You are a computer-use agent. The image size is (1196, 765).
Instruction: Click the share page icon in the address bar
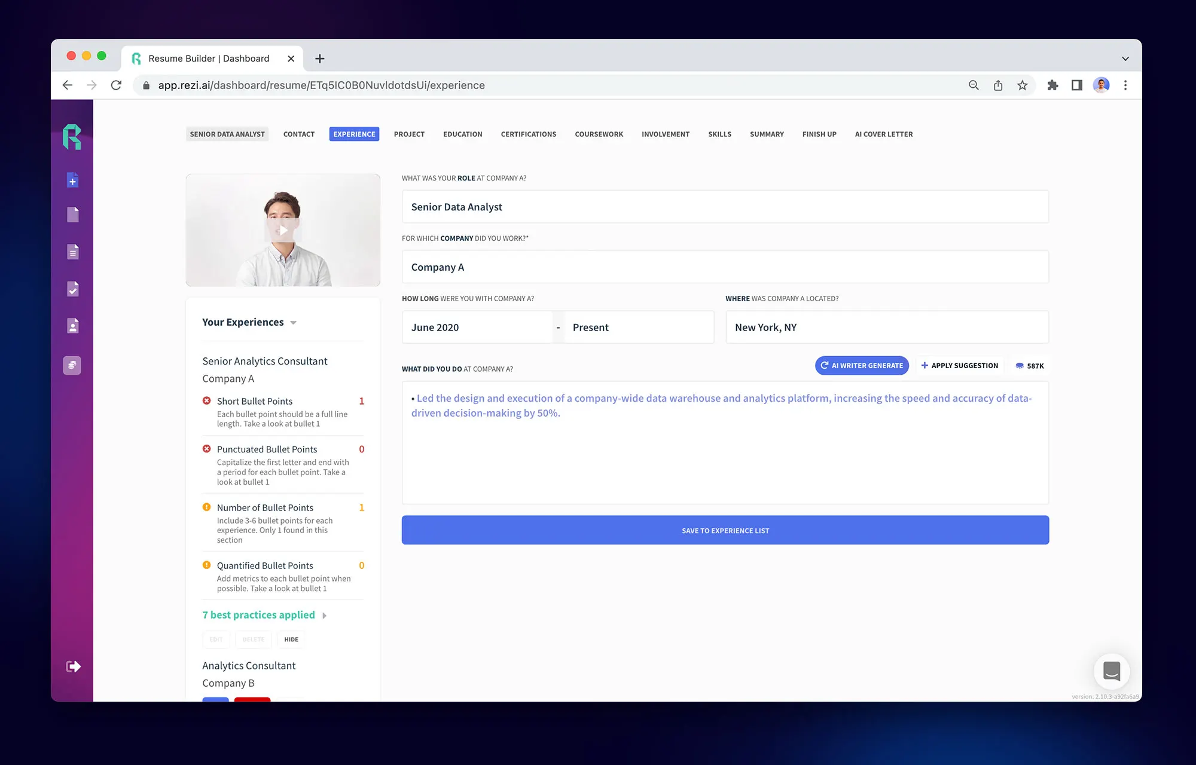[998, 85]
